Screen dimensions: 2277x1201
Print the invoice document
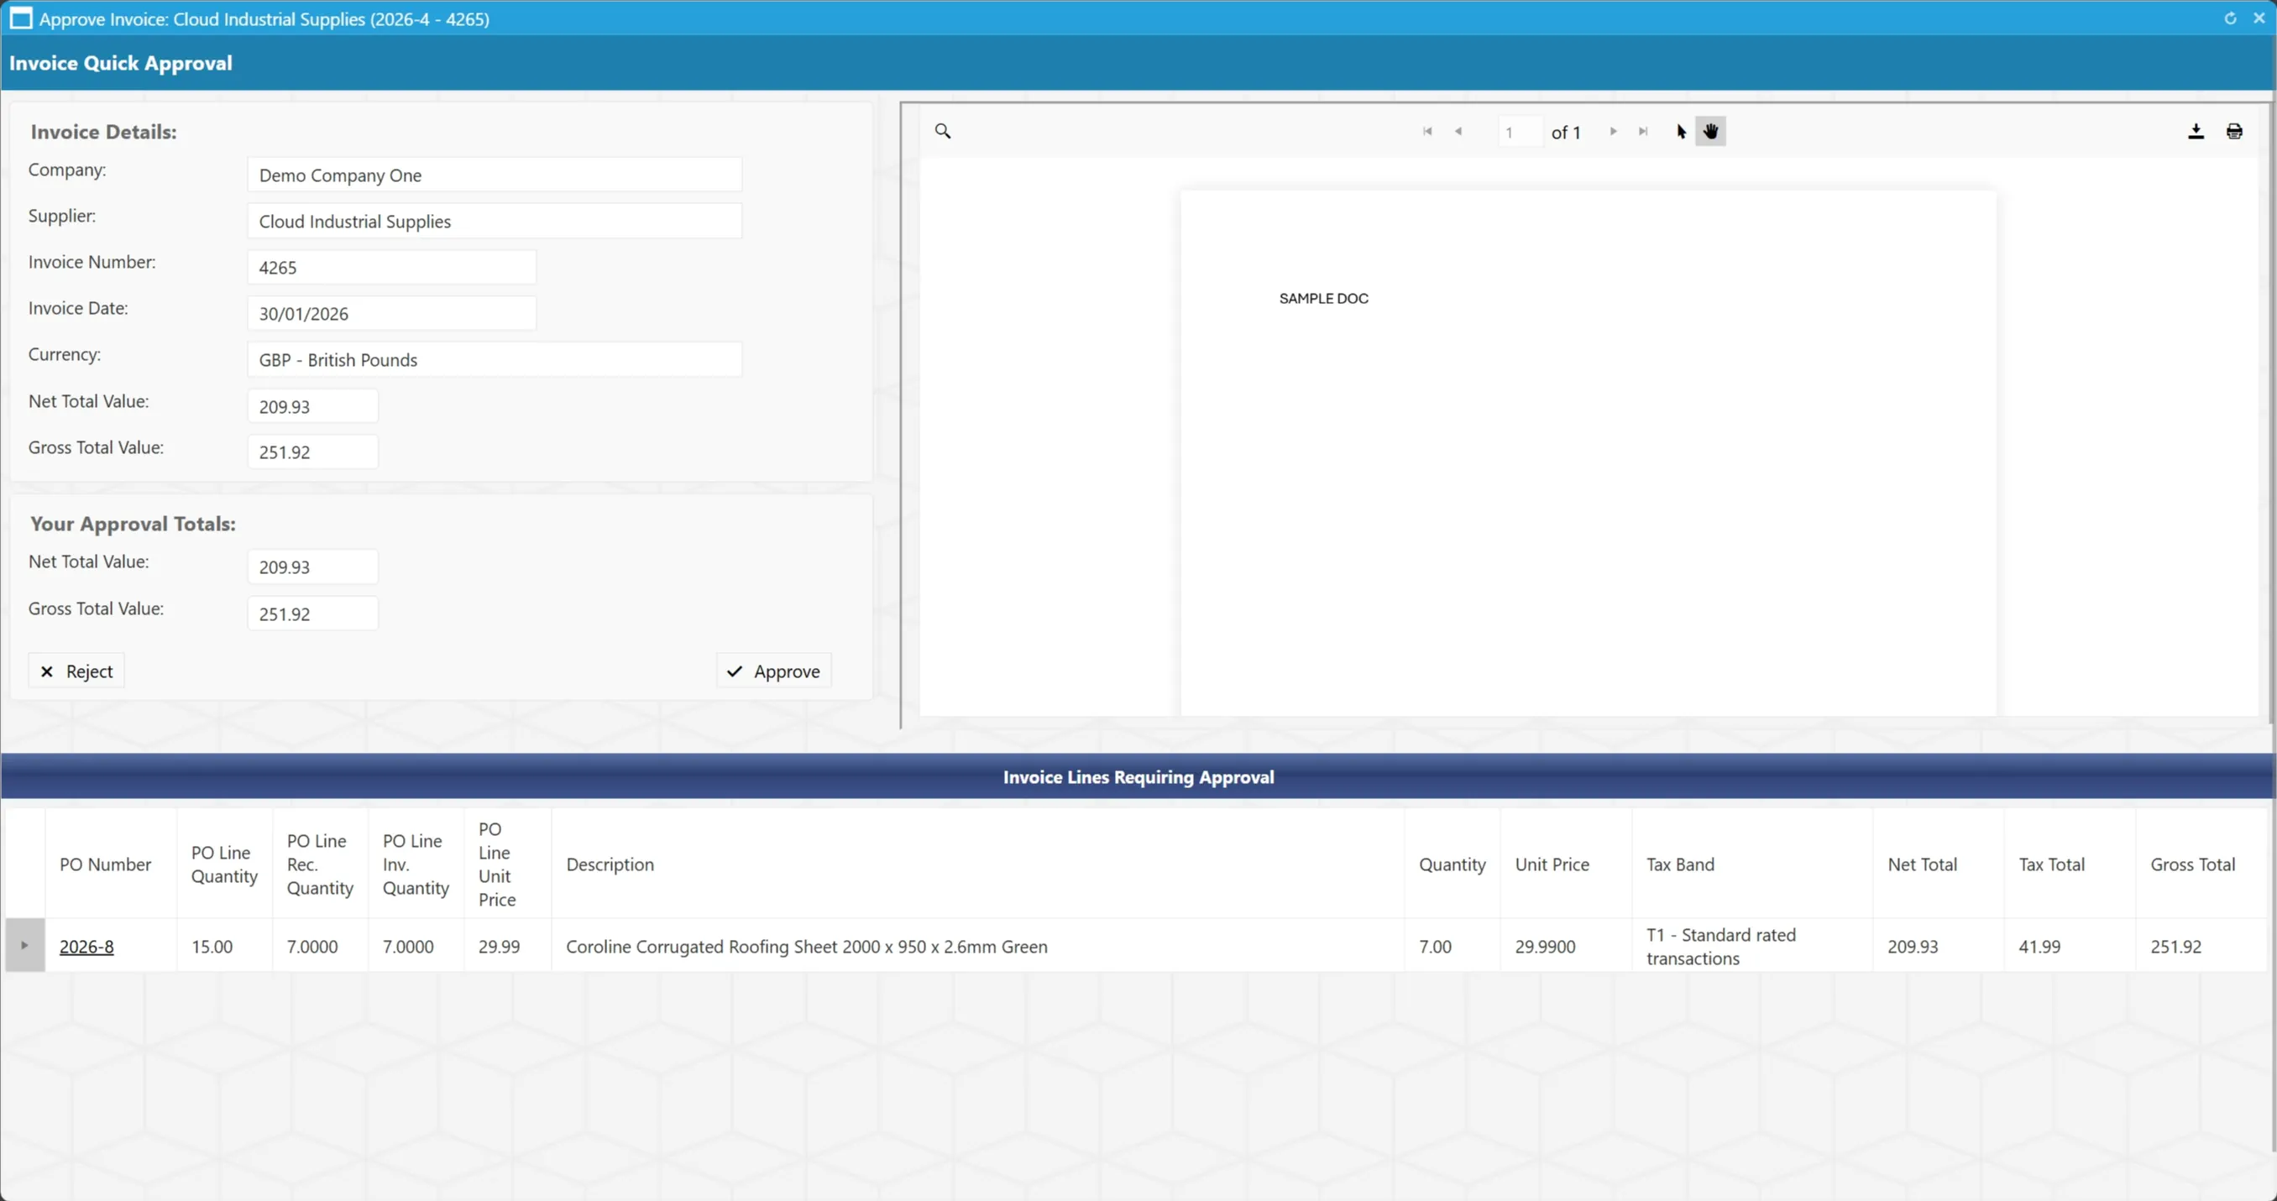pos(2234,131)
